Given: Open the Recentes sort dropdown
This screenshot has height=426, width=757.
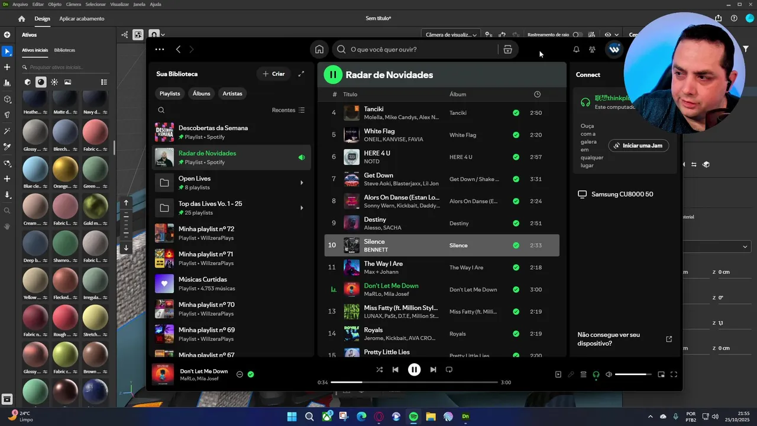Looking at the screenshot, I should coord(289,110).
